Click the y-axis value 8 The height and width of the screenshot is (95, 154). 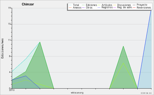coord(10,56)
